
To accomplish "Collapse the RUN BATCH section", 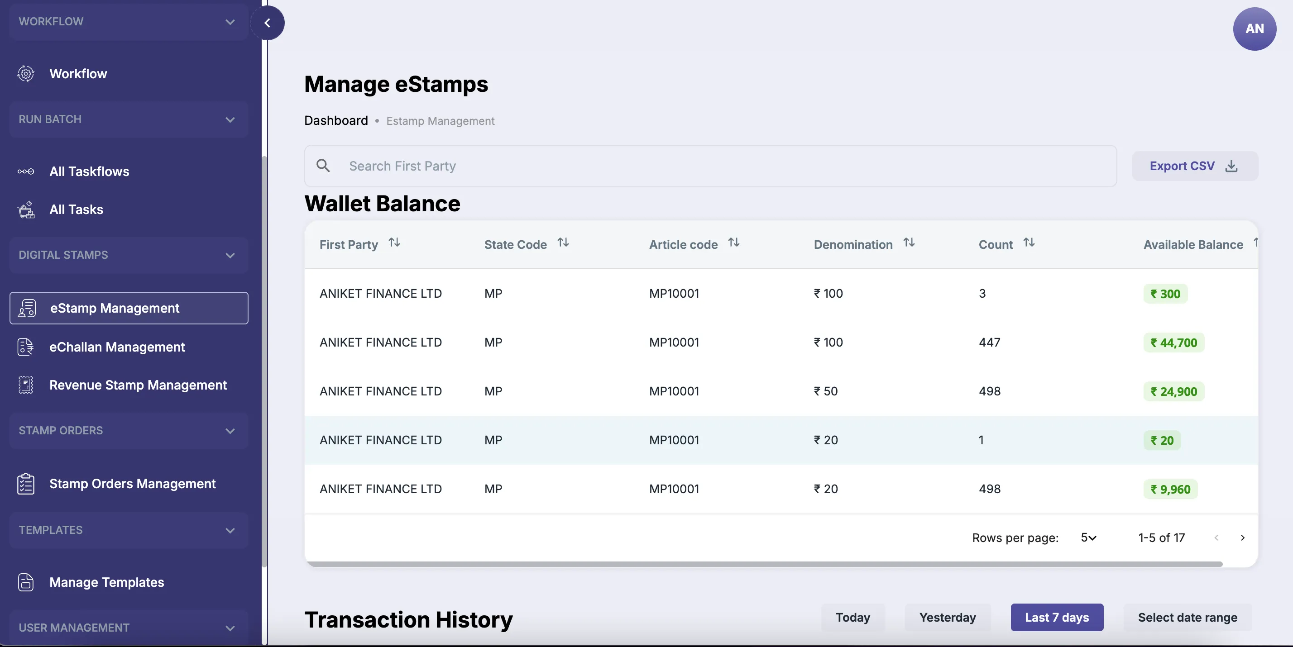I will tap(129, 119).
